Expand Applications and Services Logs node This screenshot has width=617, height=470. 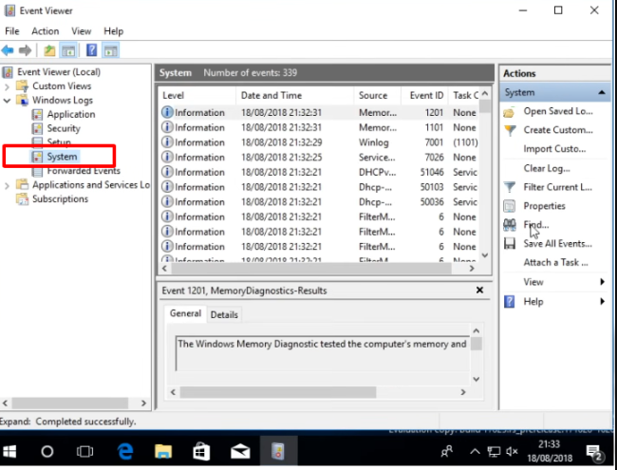(x=9, y=186)
